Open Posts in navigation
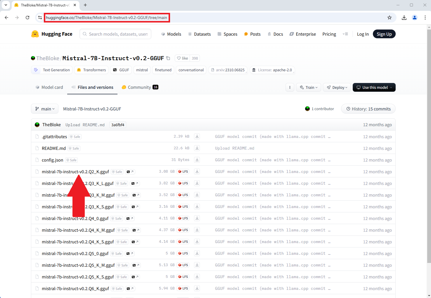This screenshot has width=431, height=298. (x=252, y=34)
